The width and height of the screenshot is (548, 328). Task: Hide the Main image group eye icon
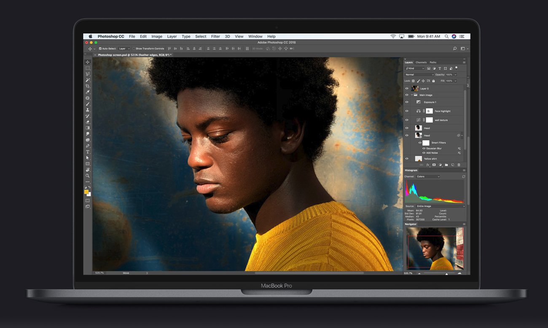click(407, 95)
